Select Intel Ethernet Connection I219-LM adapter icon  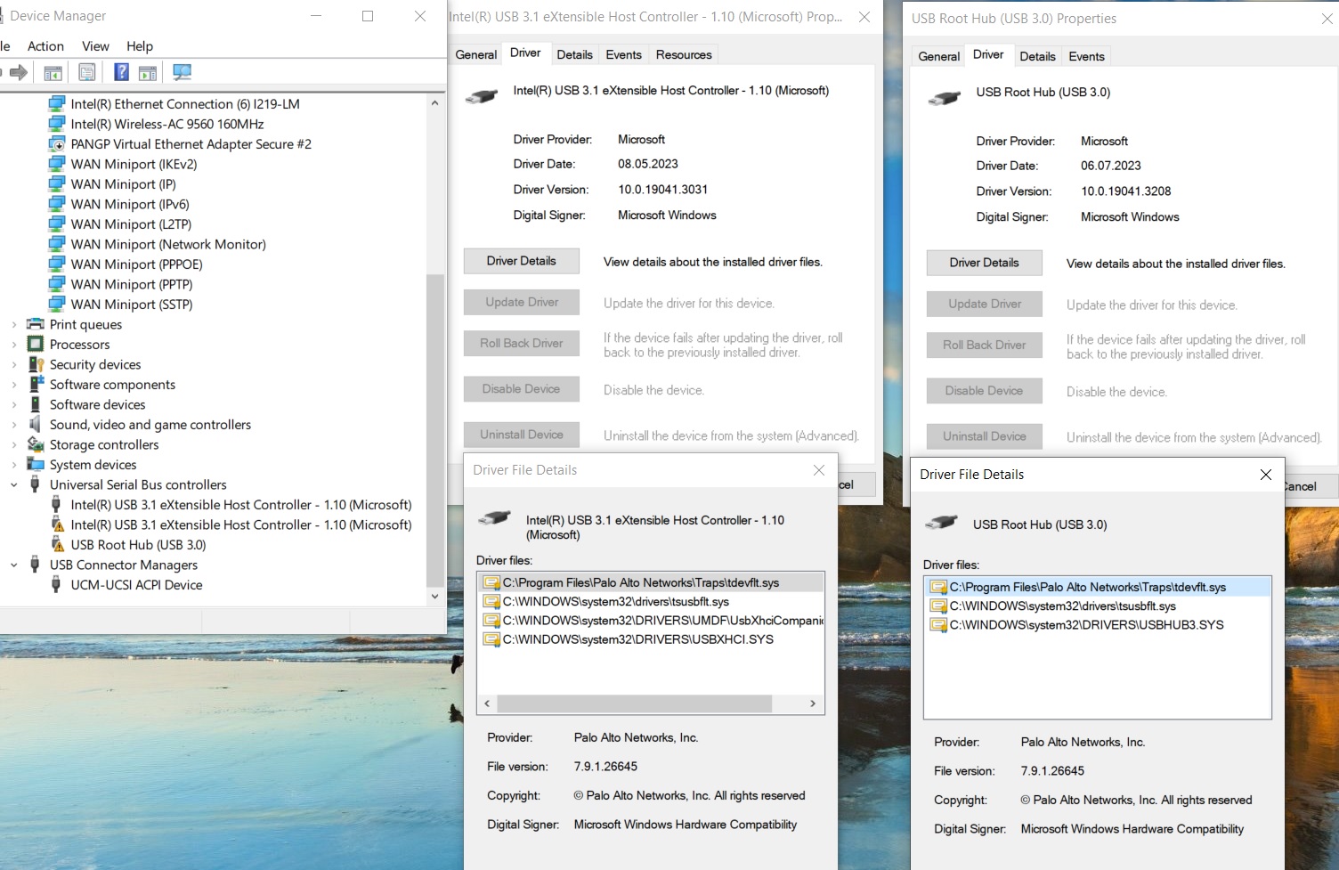(57, 103)
